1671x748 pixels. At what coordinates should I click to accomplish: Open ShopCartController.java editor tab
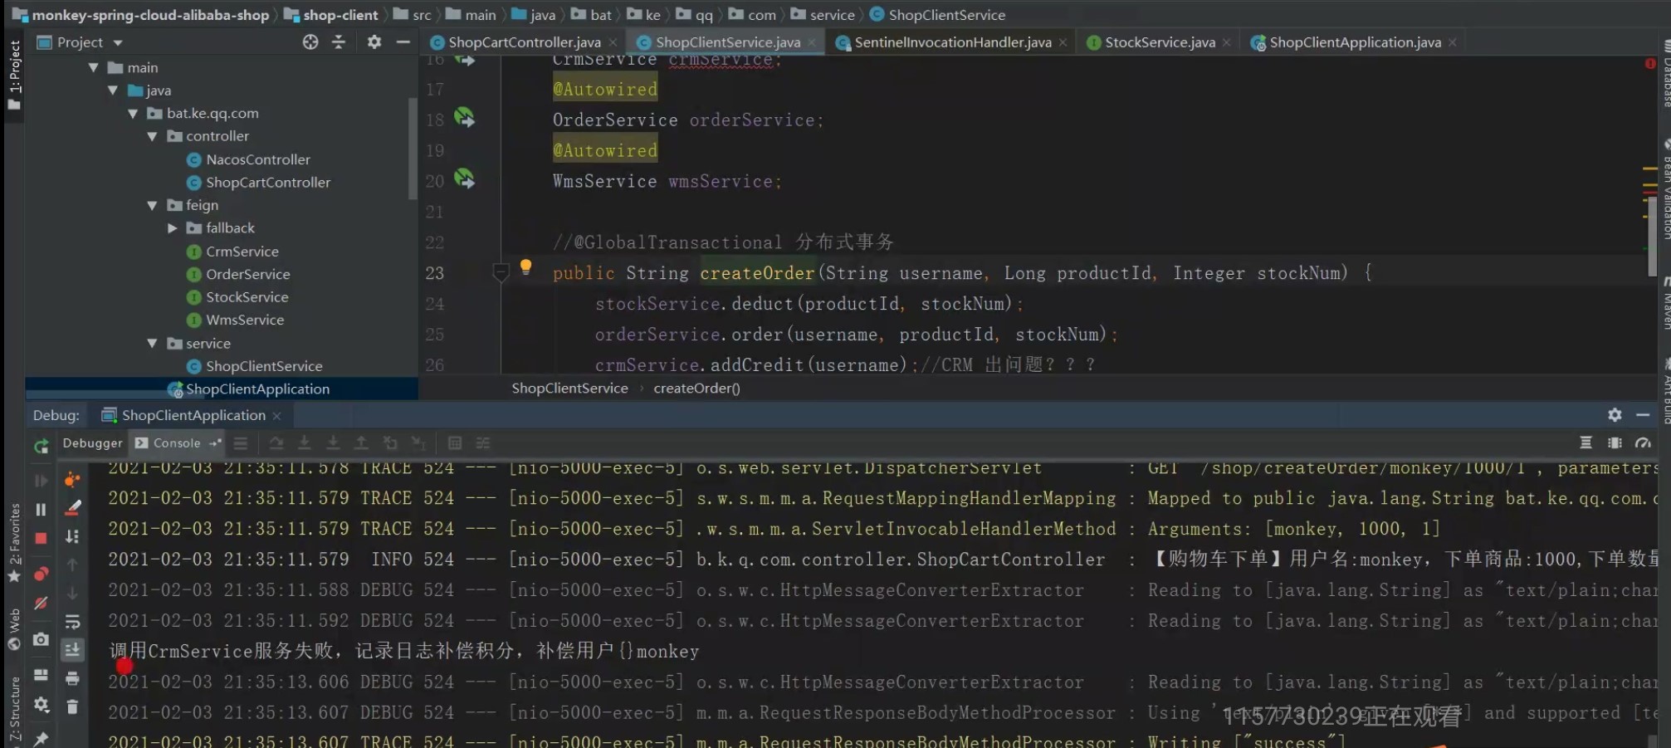pos(524,42)
